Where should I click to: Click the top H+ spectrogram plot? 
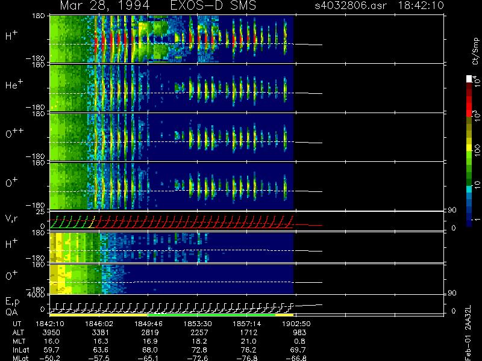coord(172,39)
